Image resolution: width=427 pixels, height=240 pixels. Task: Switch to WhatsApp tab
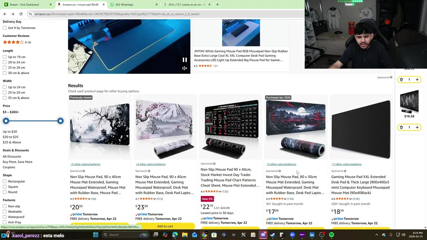133,5
